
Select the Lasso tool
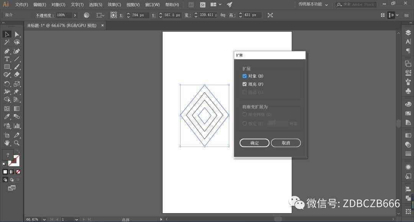pos(16,42)
